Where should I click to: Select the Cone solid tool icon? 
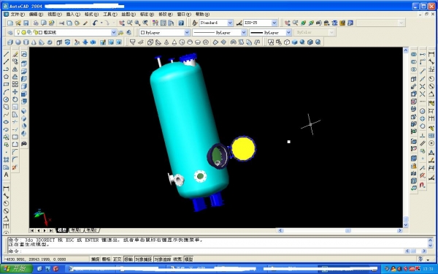tap(34, 42)
